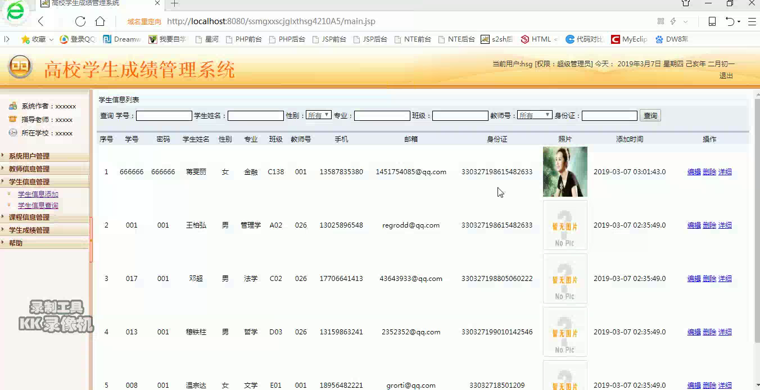Edit 王柏弘 row via 编辑
The width and height of the screenshot is (760, 390).
point(694,225)
